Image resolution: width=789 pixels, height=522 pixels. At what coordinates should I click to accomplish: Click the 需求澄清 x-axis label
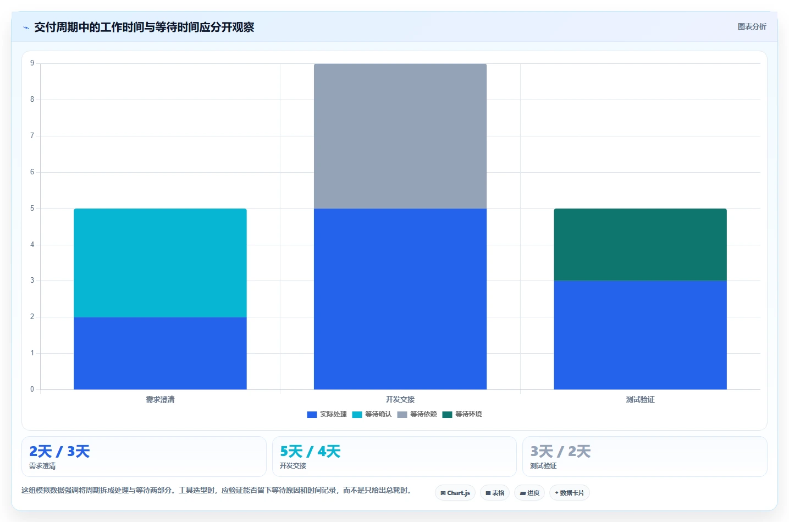(160, 400)
